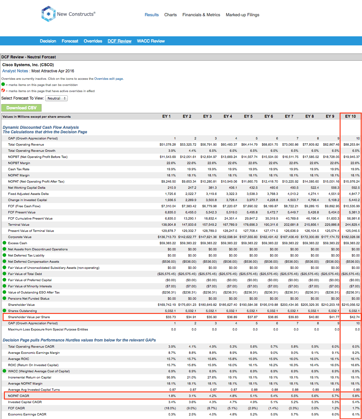The height and width of the screenshot is (419, 362).
Task: Open the Charts menu
Action: [171, 15]
